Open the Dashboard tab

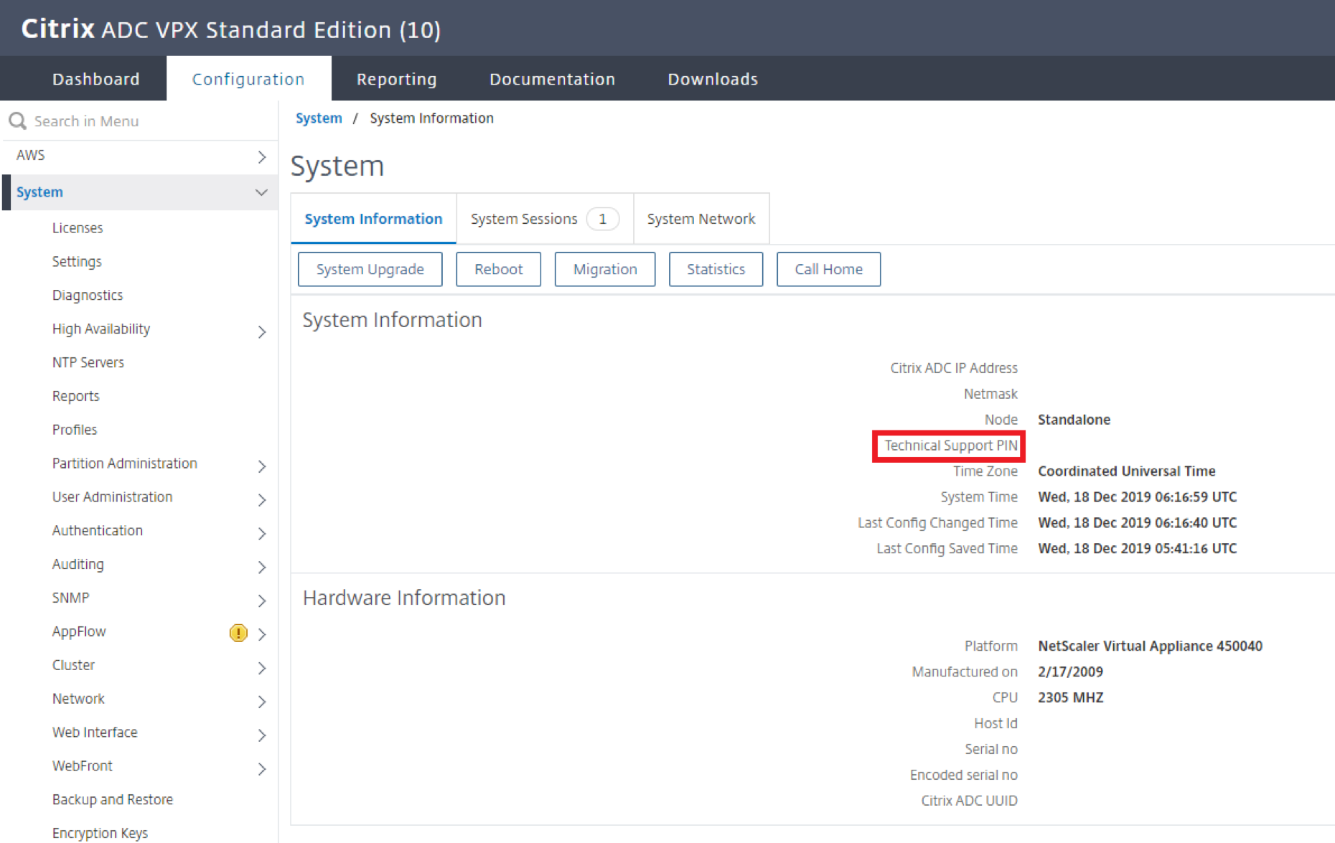[x=96, y=79]
